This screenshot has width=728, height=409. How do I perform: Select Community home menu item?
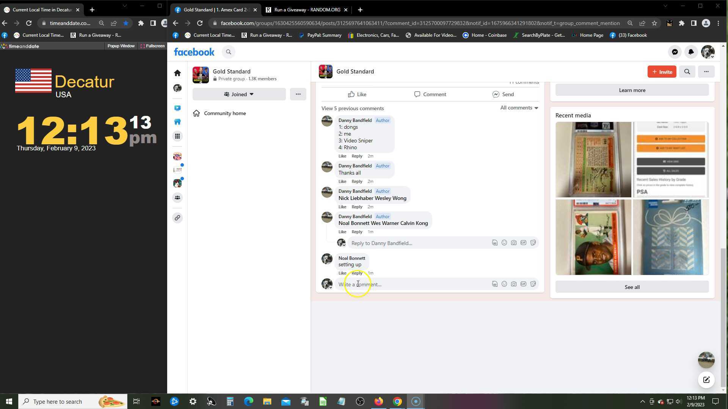[x=224, y=113]
